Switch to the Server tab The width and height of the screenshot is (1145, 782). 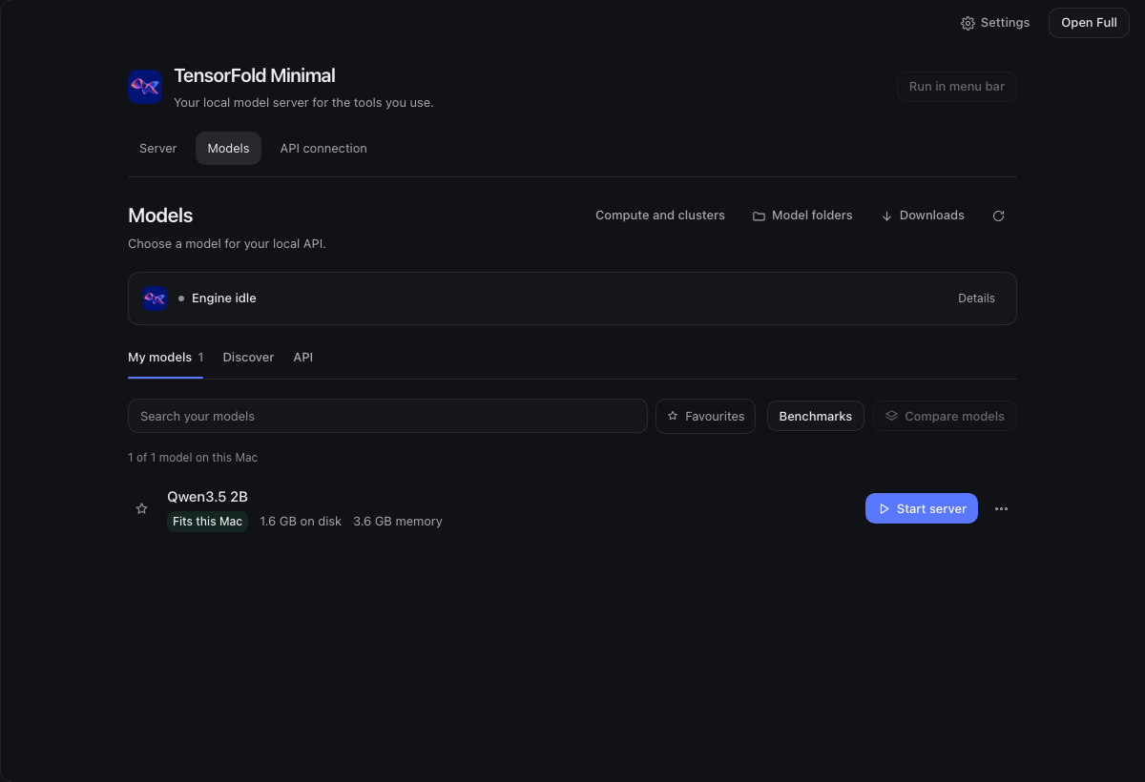point(158,149)
